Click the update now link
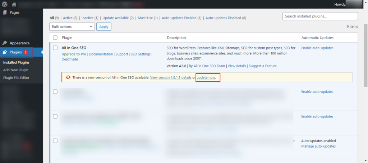The image size is (368, 163). pos(206,77)
